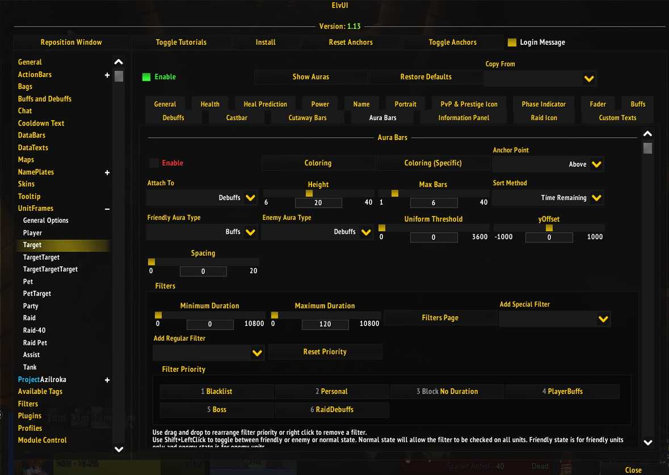Click the Reposition Window button
The height and width of the screenshot is (475, 669).
pyautogui.click(x=71, y=42)
